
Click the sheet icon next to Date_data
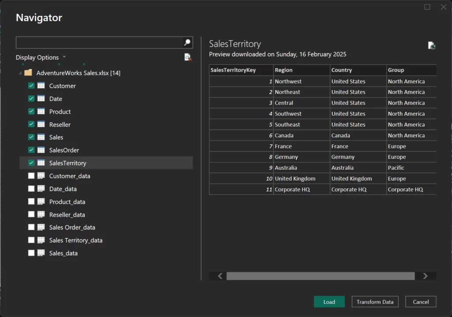(41, 189)
